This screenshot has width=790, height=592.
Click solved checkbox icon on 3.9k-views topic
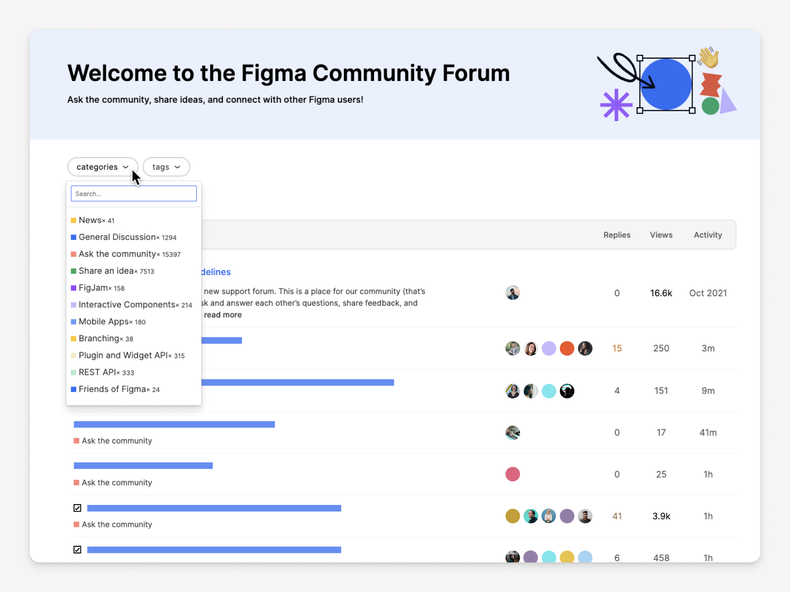click(x=77, y=508)
